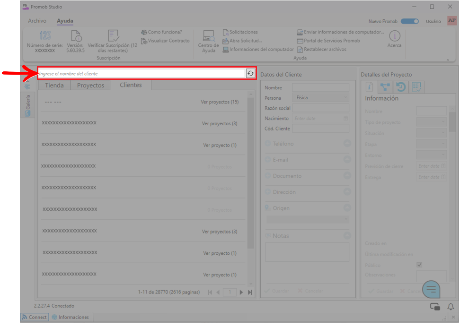Click the Cód. Cliente field
460x327 pixels.
pyautogui.click(x=321, y=129)
